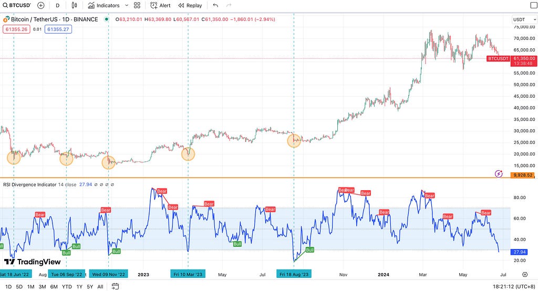Open the D timeframe interval selector
The image size is (538, 291).
[x=57, y=5]
